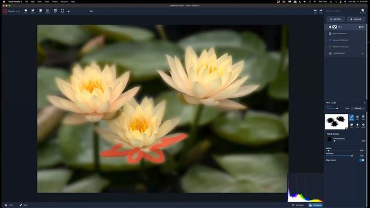This screenshot has height=208, width=370.
Task: Click the Save Look icon at top right
Action: 362,11
